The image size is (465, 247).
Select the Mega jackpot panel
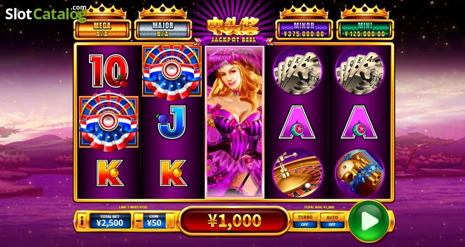[x=102, y=29]
